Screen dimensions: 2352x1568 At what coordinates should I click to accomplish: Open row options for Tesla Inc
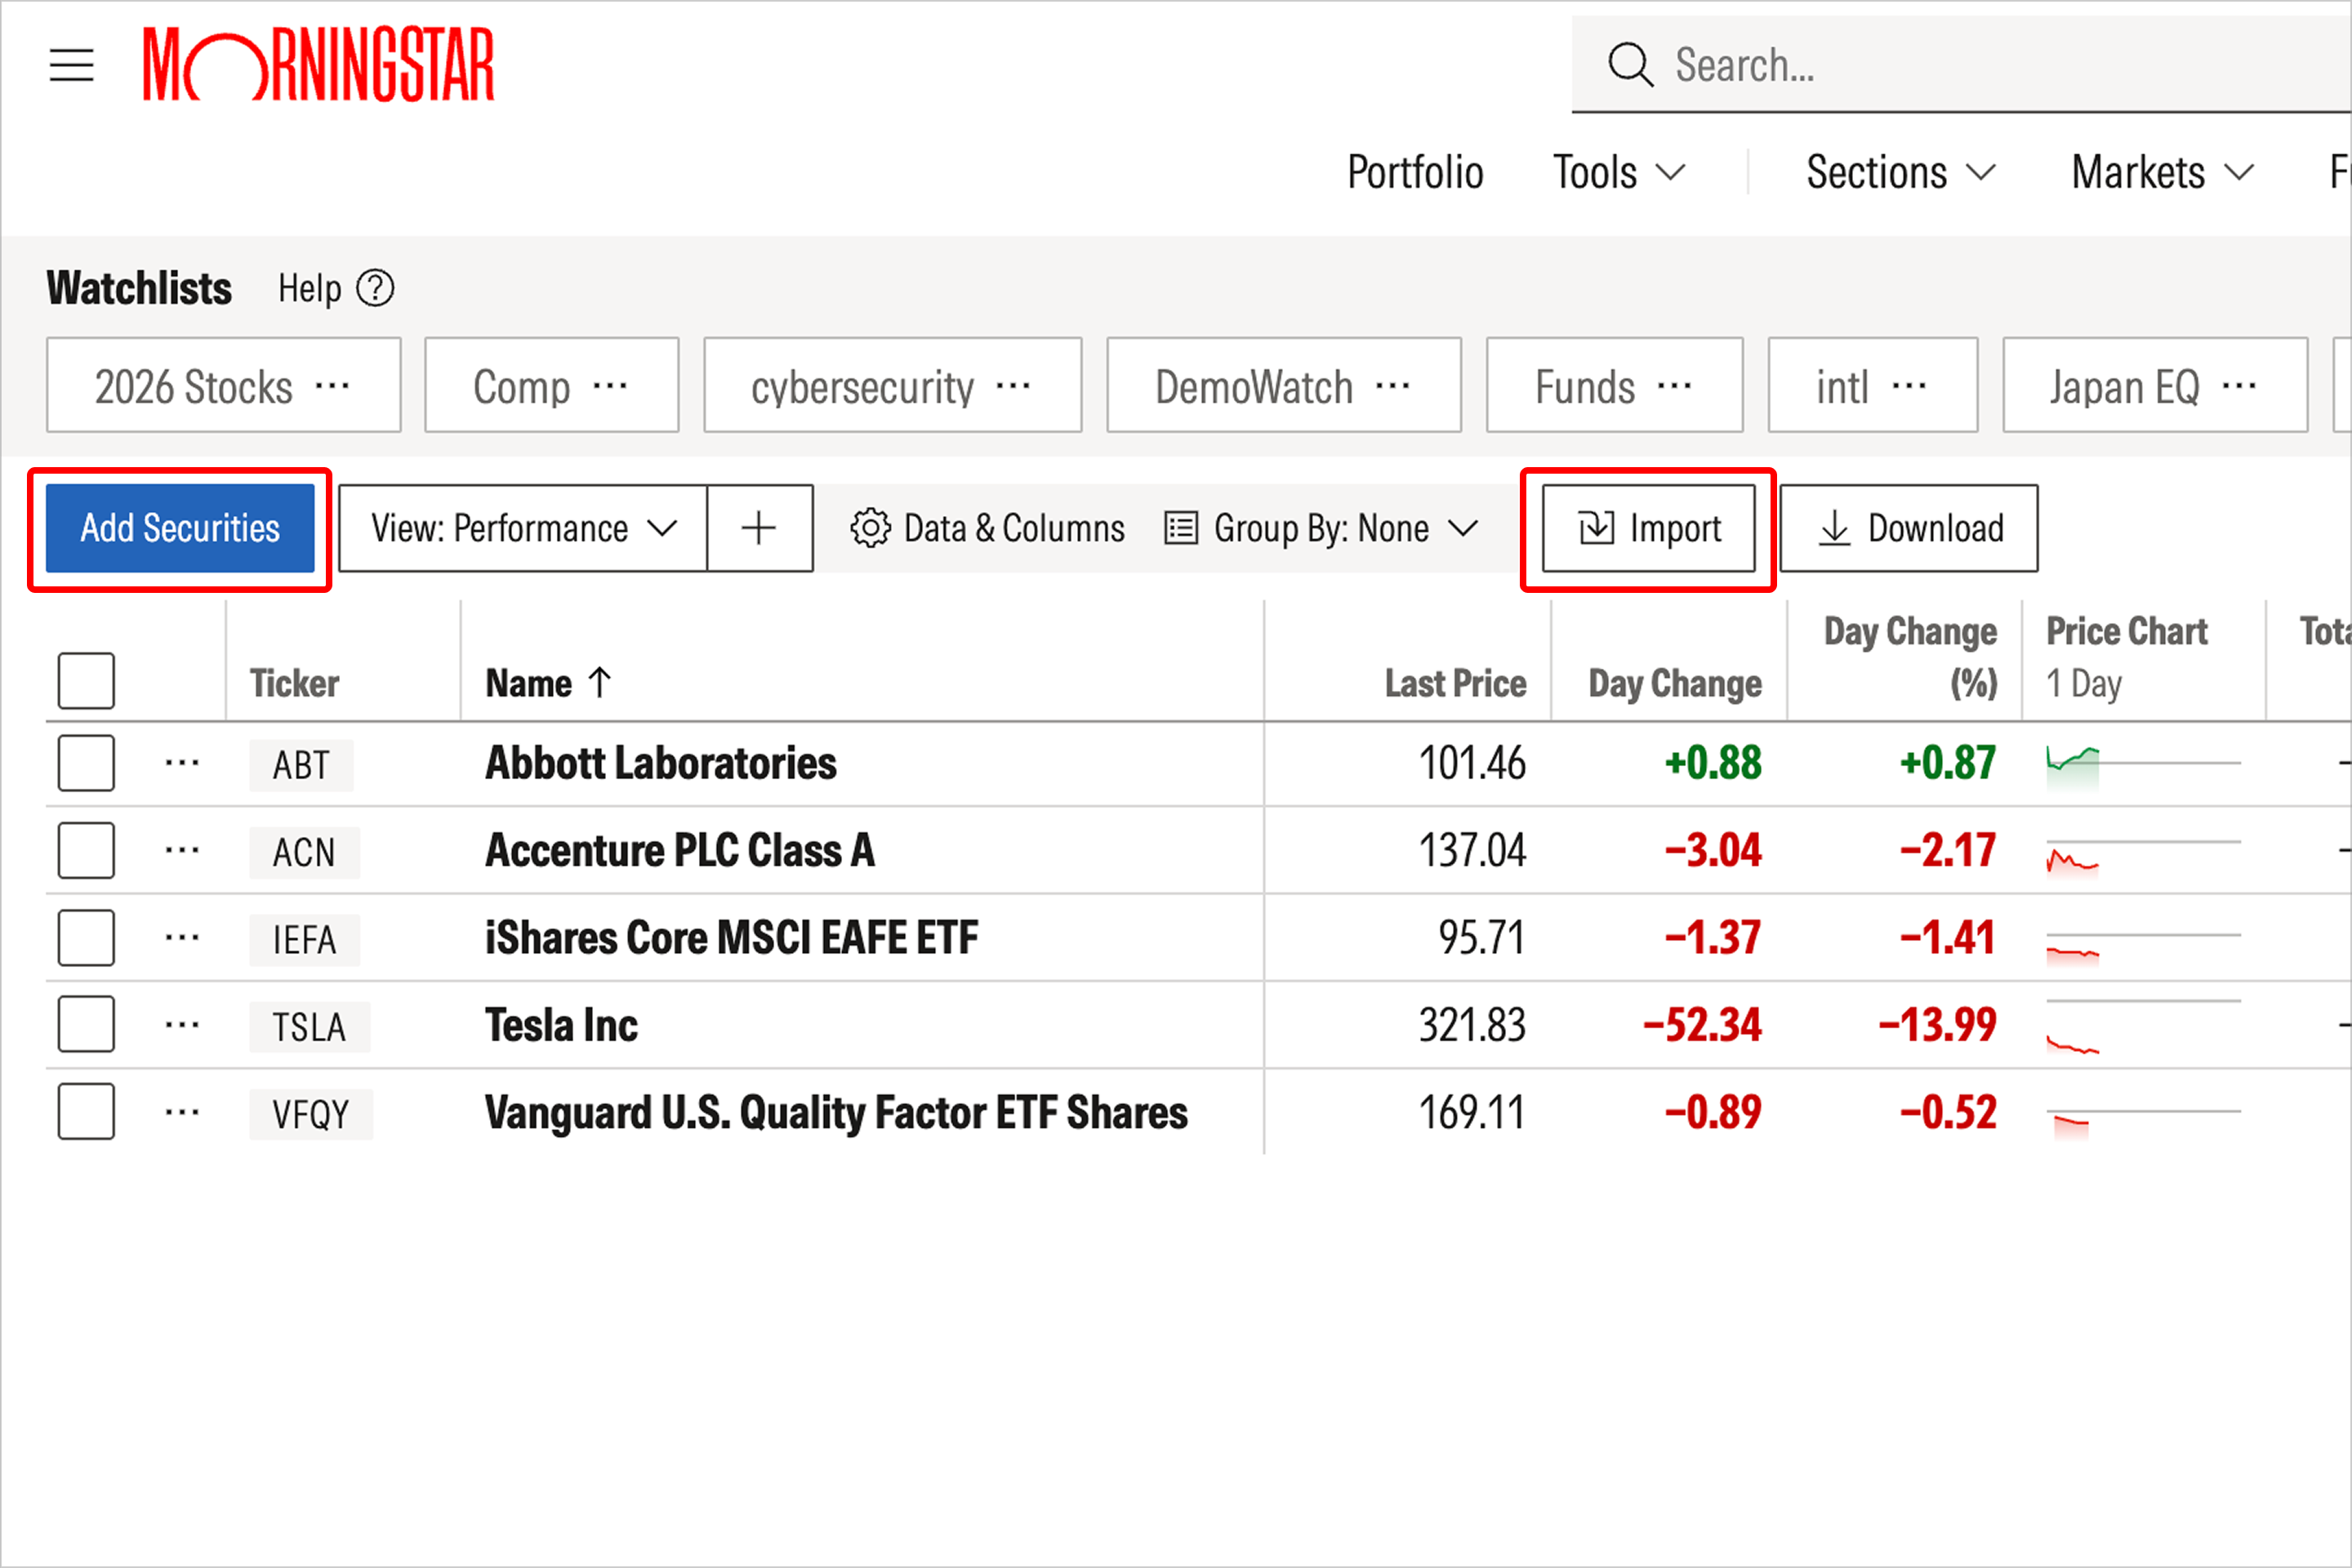point(182,1026)
